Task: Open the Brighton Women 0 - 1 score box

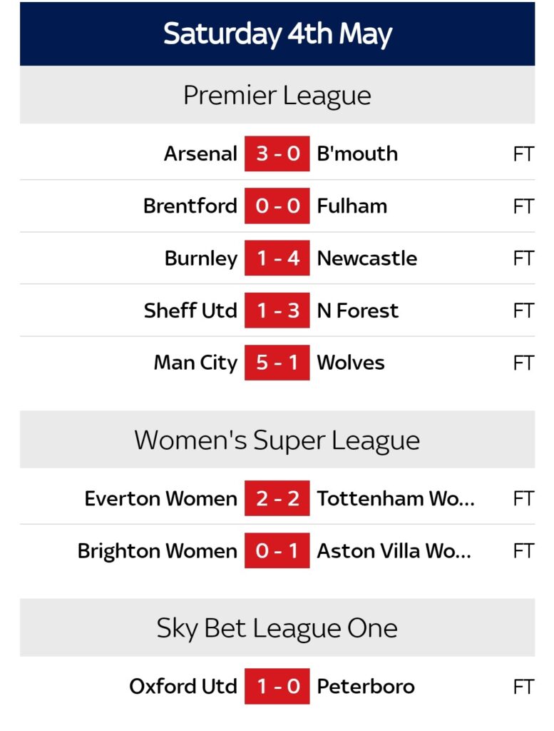Action: (x=277, y=550)
